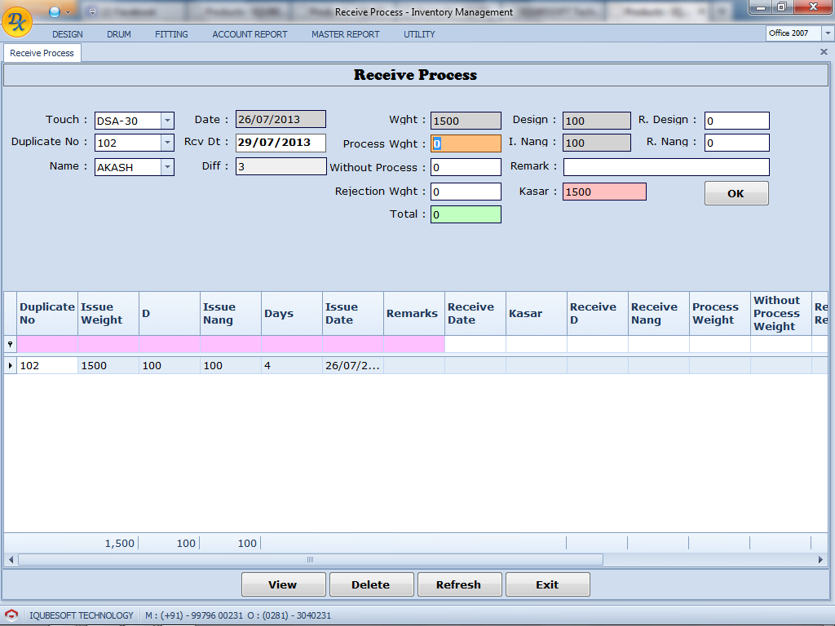The height and width of the screenshot is (626, 835).
Task: Click the blue globe quick-access icon
Action: (x=55, y=11)
